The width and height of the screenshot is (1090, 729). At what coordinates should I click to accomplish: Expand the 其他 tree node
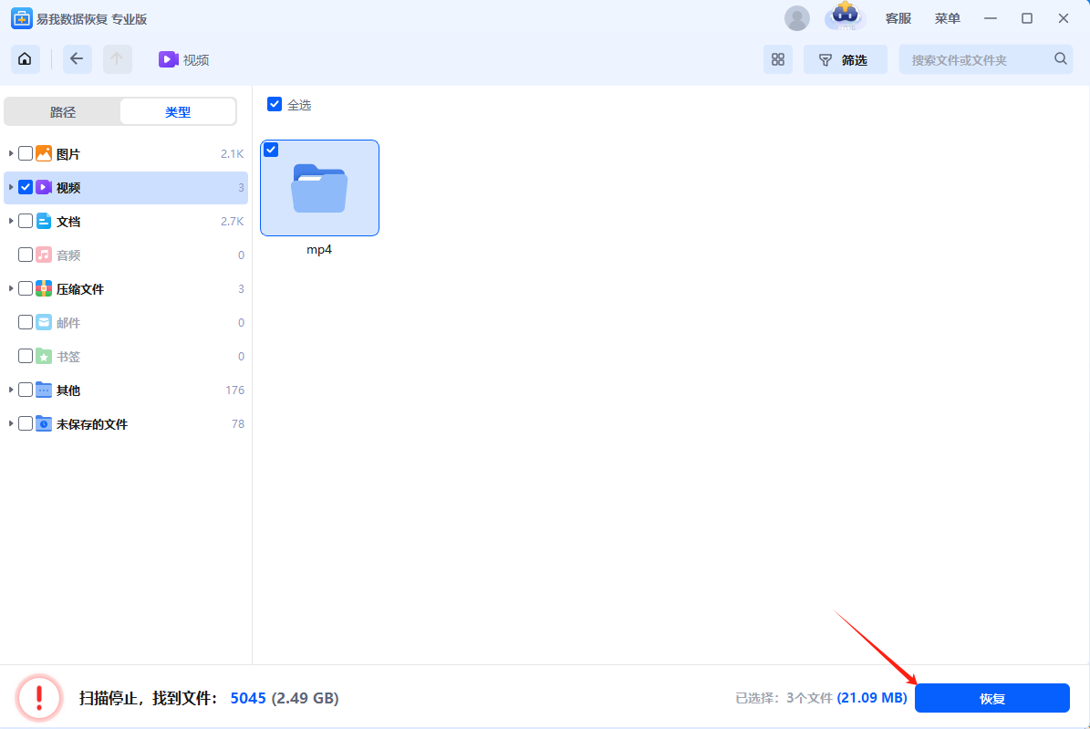tap(10, 390)
